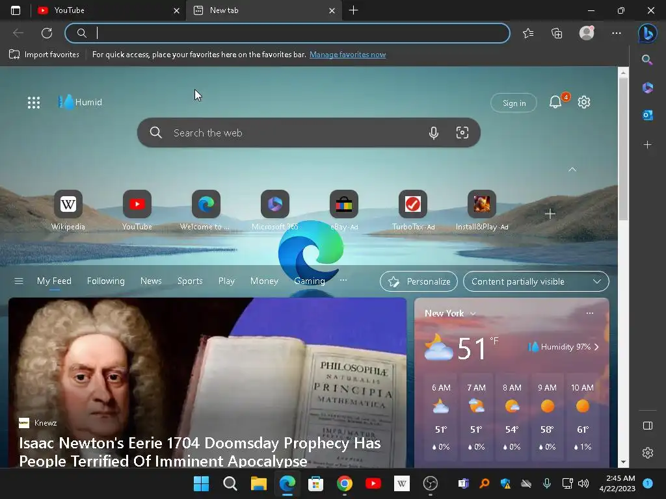Open the sidebar Search icon
Screen dimensions: 666x499
tap(647, 59)
